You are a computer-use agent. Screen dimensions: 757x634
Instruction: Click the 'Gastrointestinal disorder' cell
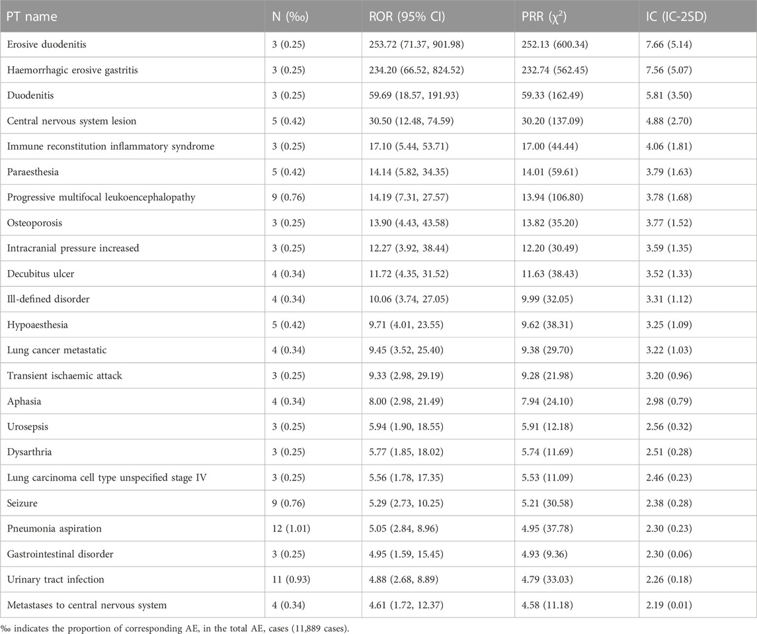click(x=60, y=555)
